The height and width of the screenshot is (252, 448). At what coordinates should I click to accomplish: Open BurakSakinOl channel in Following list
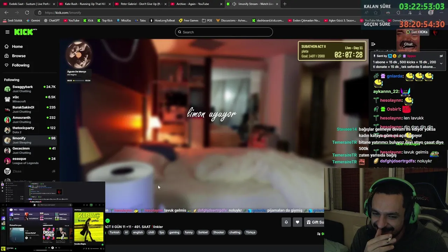pos(30,109)
